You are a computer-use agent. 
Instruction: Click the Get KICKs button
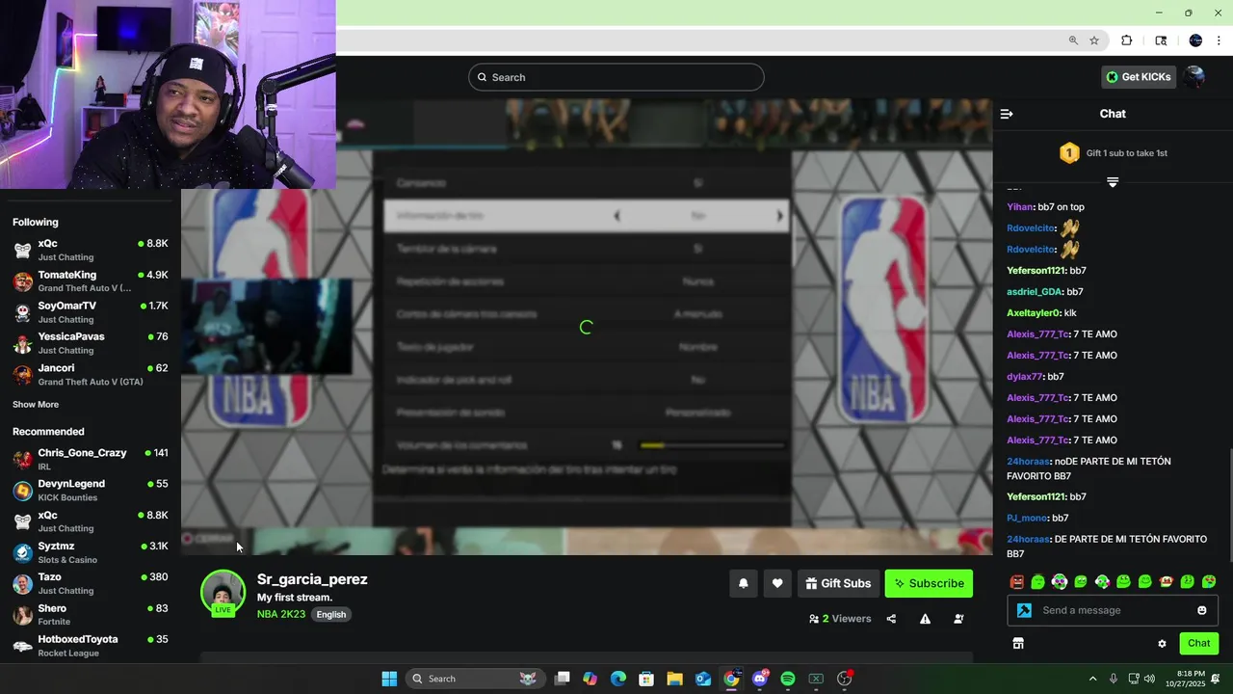[x=1139, y=77]
